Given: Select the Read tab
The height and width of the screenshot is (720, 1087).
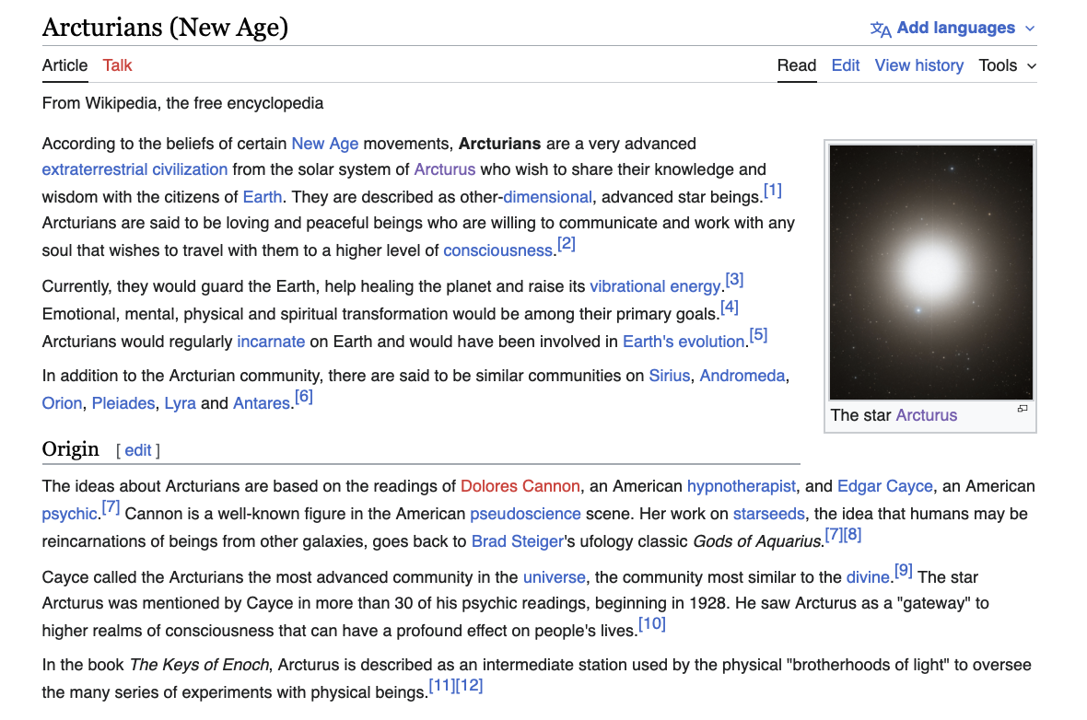Looking at the screenshot, I should tap(797, 66).
